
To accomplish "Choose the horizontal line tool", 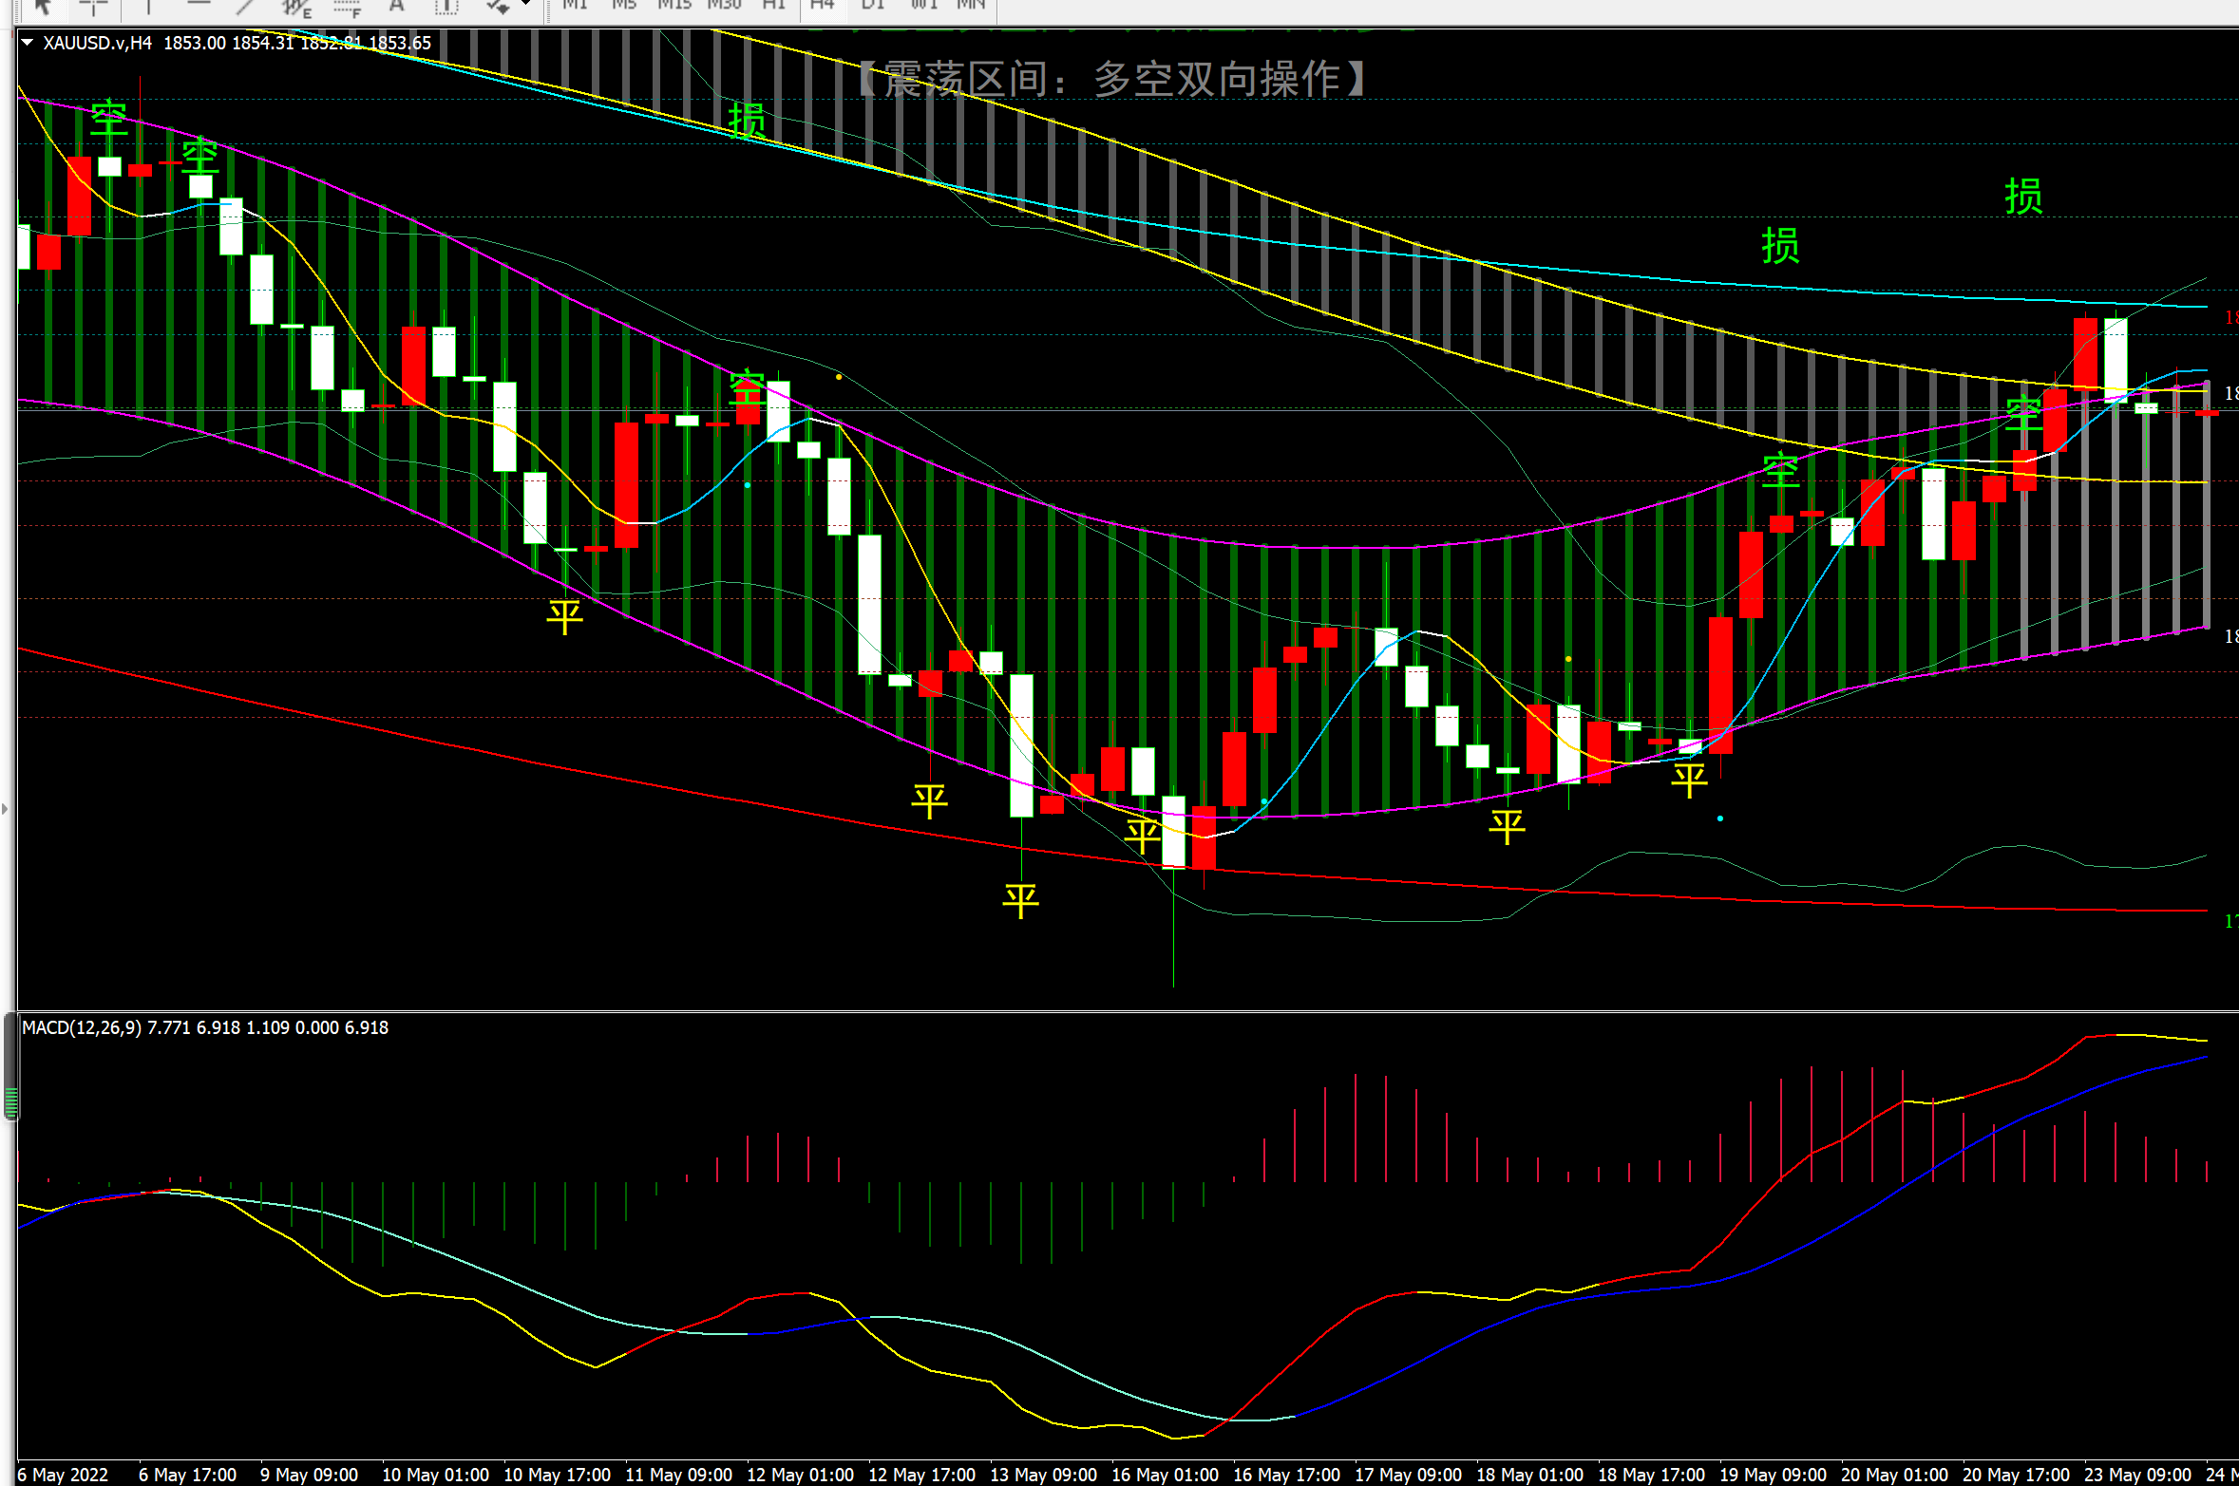I will point(199,6).
